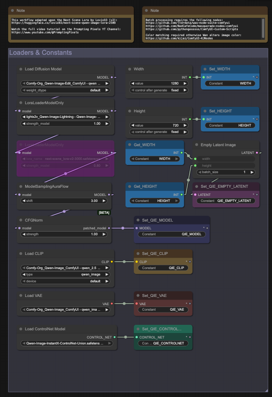Increase batch_size with its right arrow
This screenshot has height=397, width=272.
(252, 172)
